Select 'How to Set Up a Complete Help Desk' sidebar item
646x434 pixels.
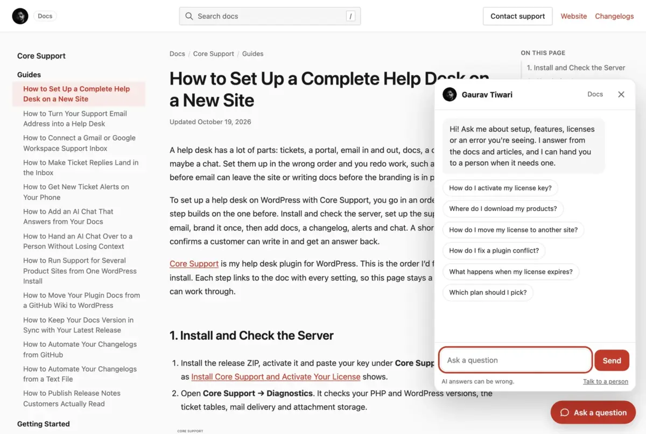coord(79,94)
